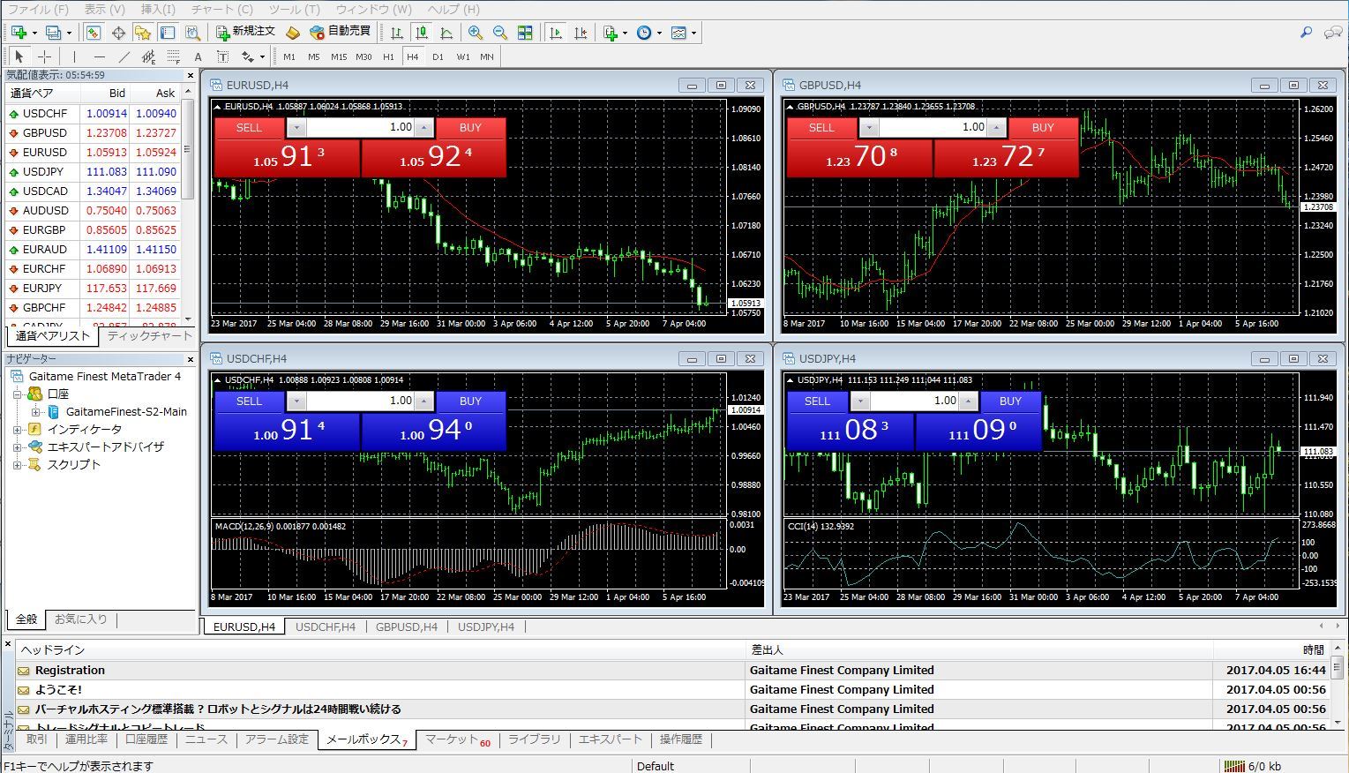Open the チャート (C) menu
Screen dimensions: 1349x773
click(221, 9)
